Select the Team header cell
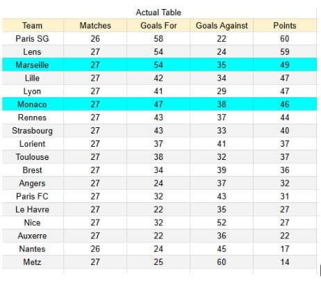 click(x=33, y=26)
